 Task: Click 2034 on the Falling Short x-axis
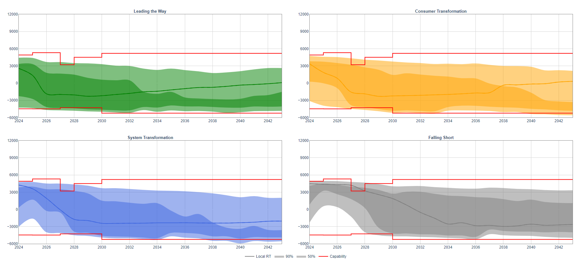point(448,247)
